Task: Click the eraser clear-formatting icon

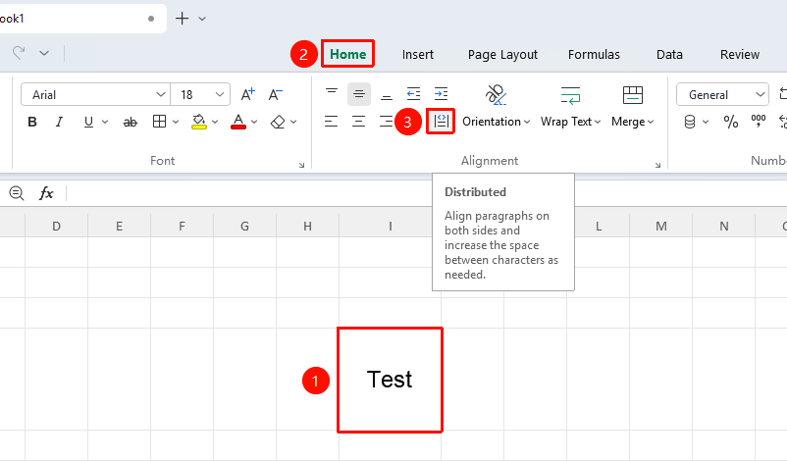Action: [x=278, y=122]
